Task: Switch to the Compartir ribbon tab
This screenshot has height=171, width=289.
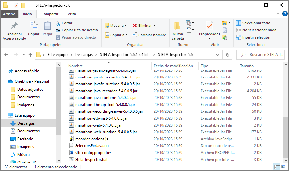Action: point(50,14)
